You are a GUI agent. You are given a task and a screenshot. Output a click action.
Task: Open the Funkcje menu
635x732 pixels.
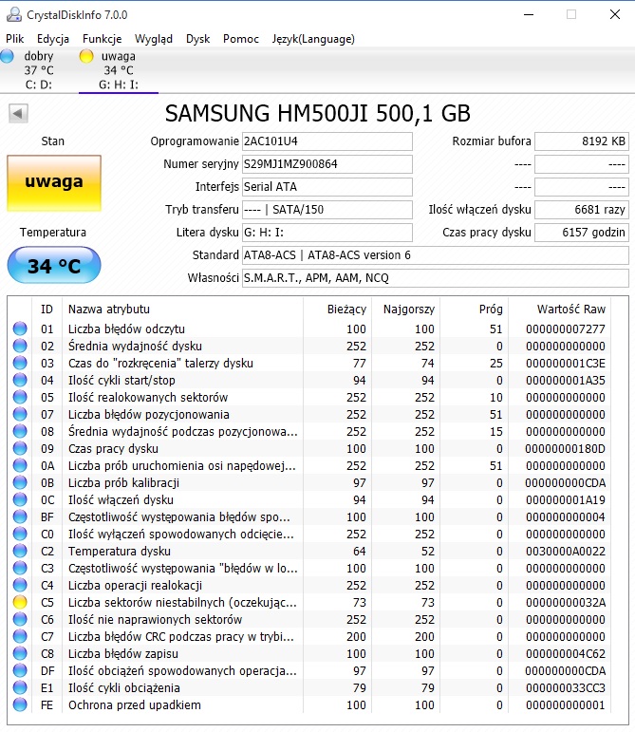(x=103, y=39)
